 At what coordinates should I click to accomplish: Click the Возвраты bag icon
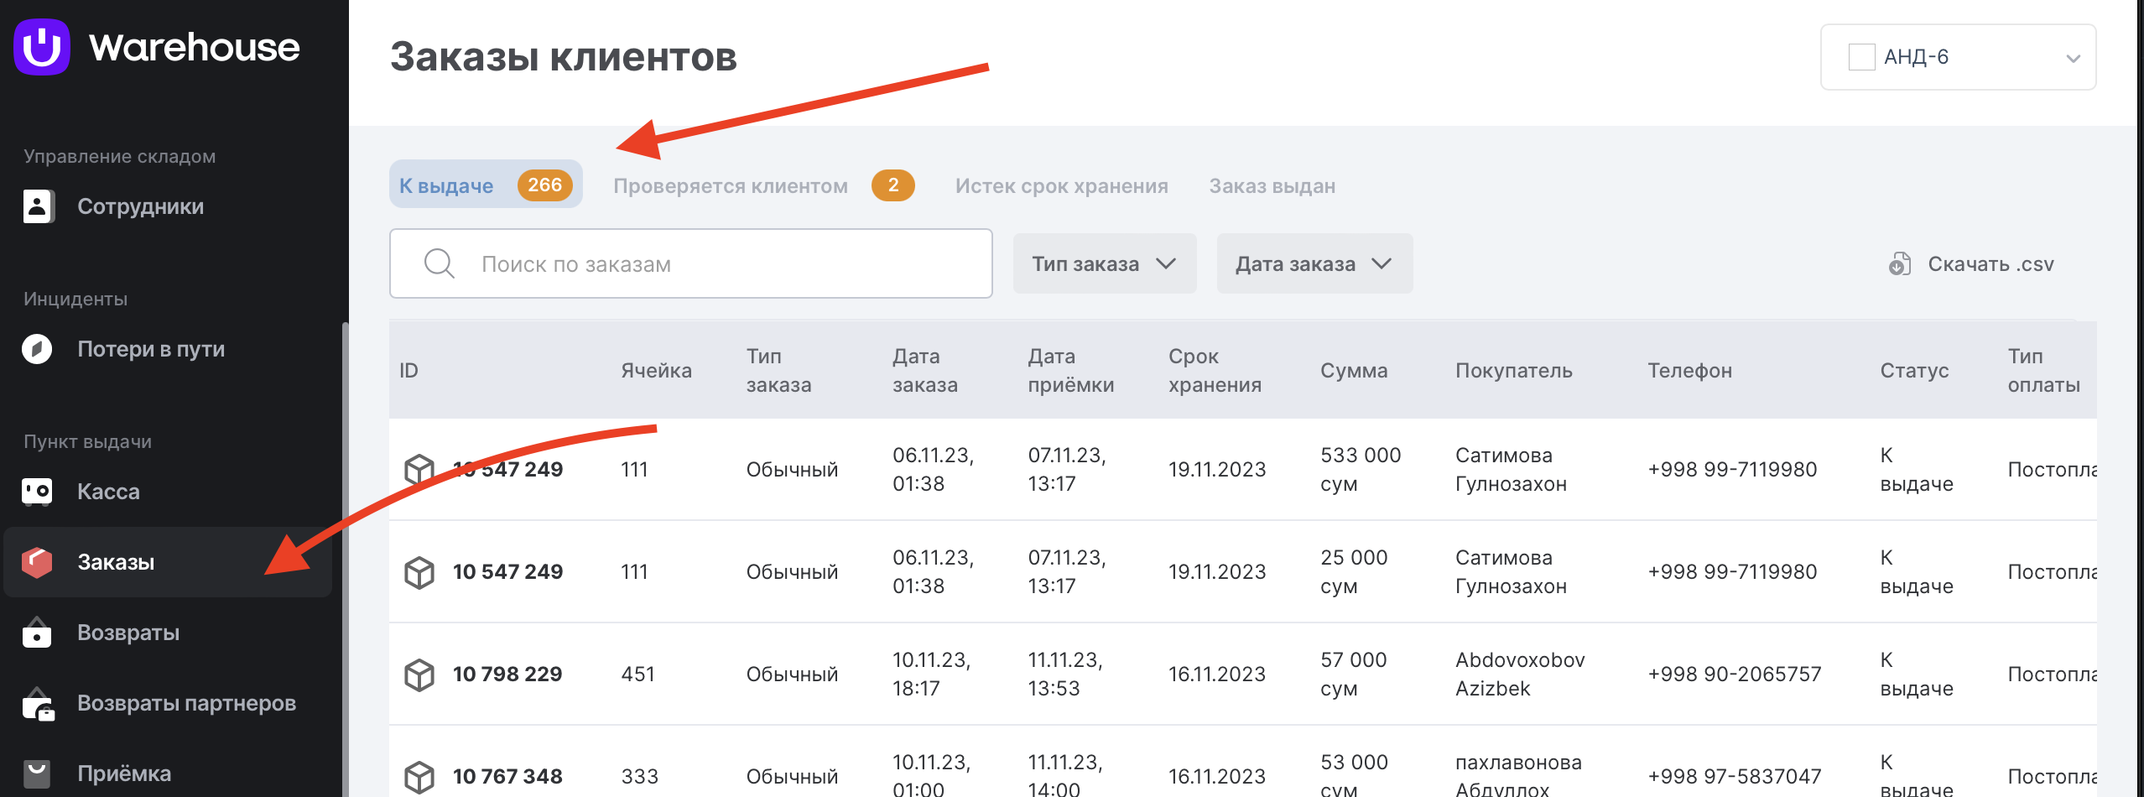[x=37, y=633]
